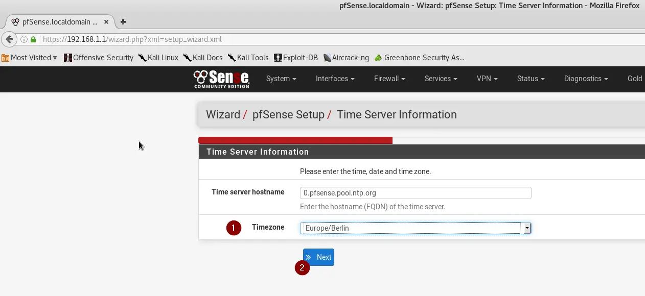
Task: Open the Interfaces menu
Action: (x=335, y=79)
